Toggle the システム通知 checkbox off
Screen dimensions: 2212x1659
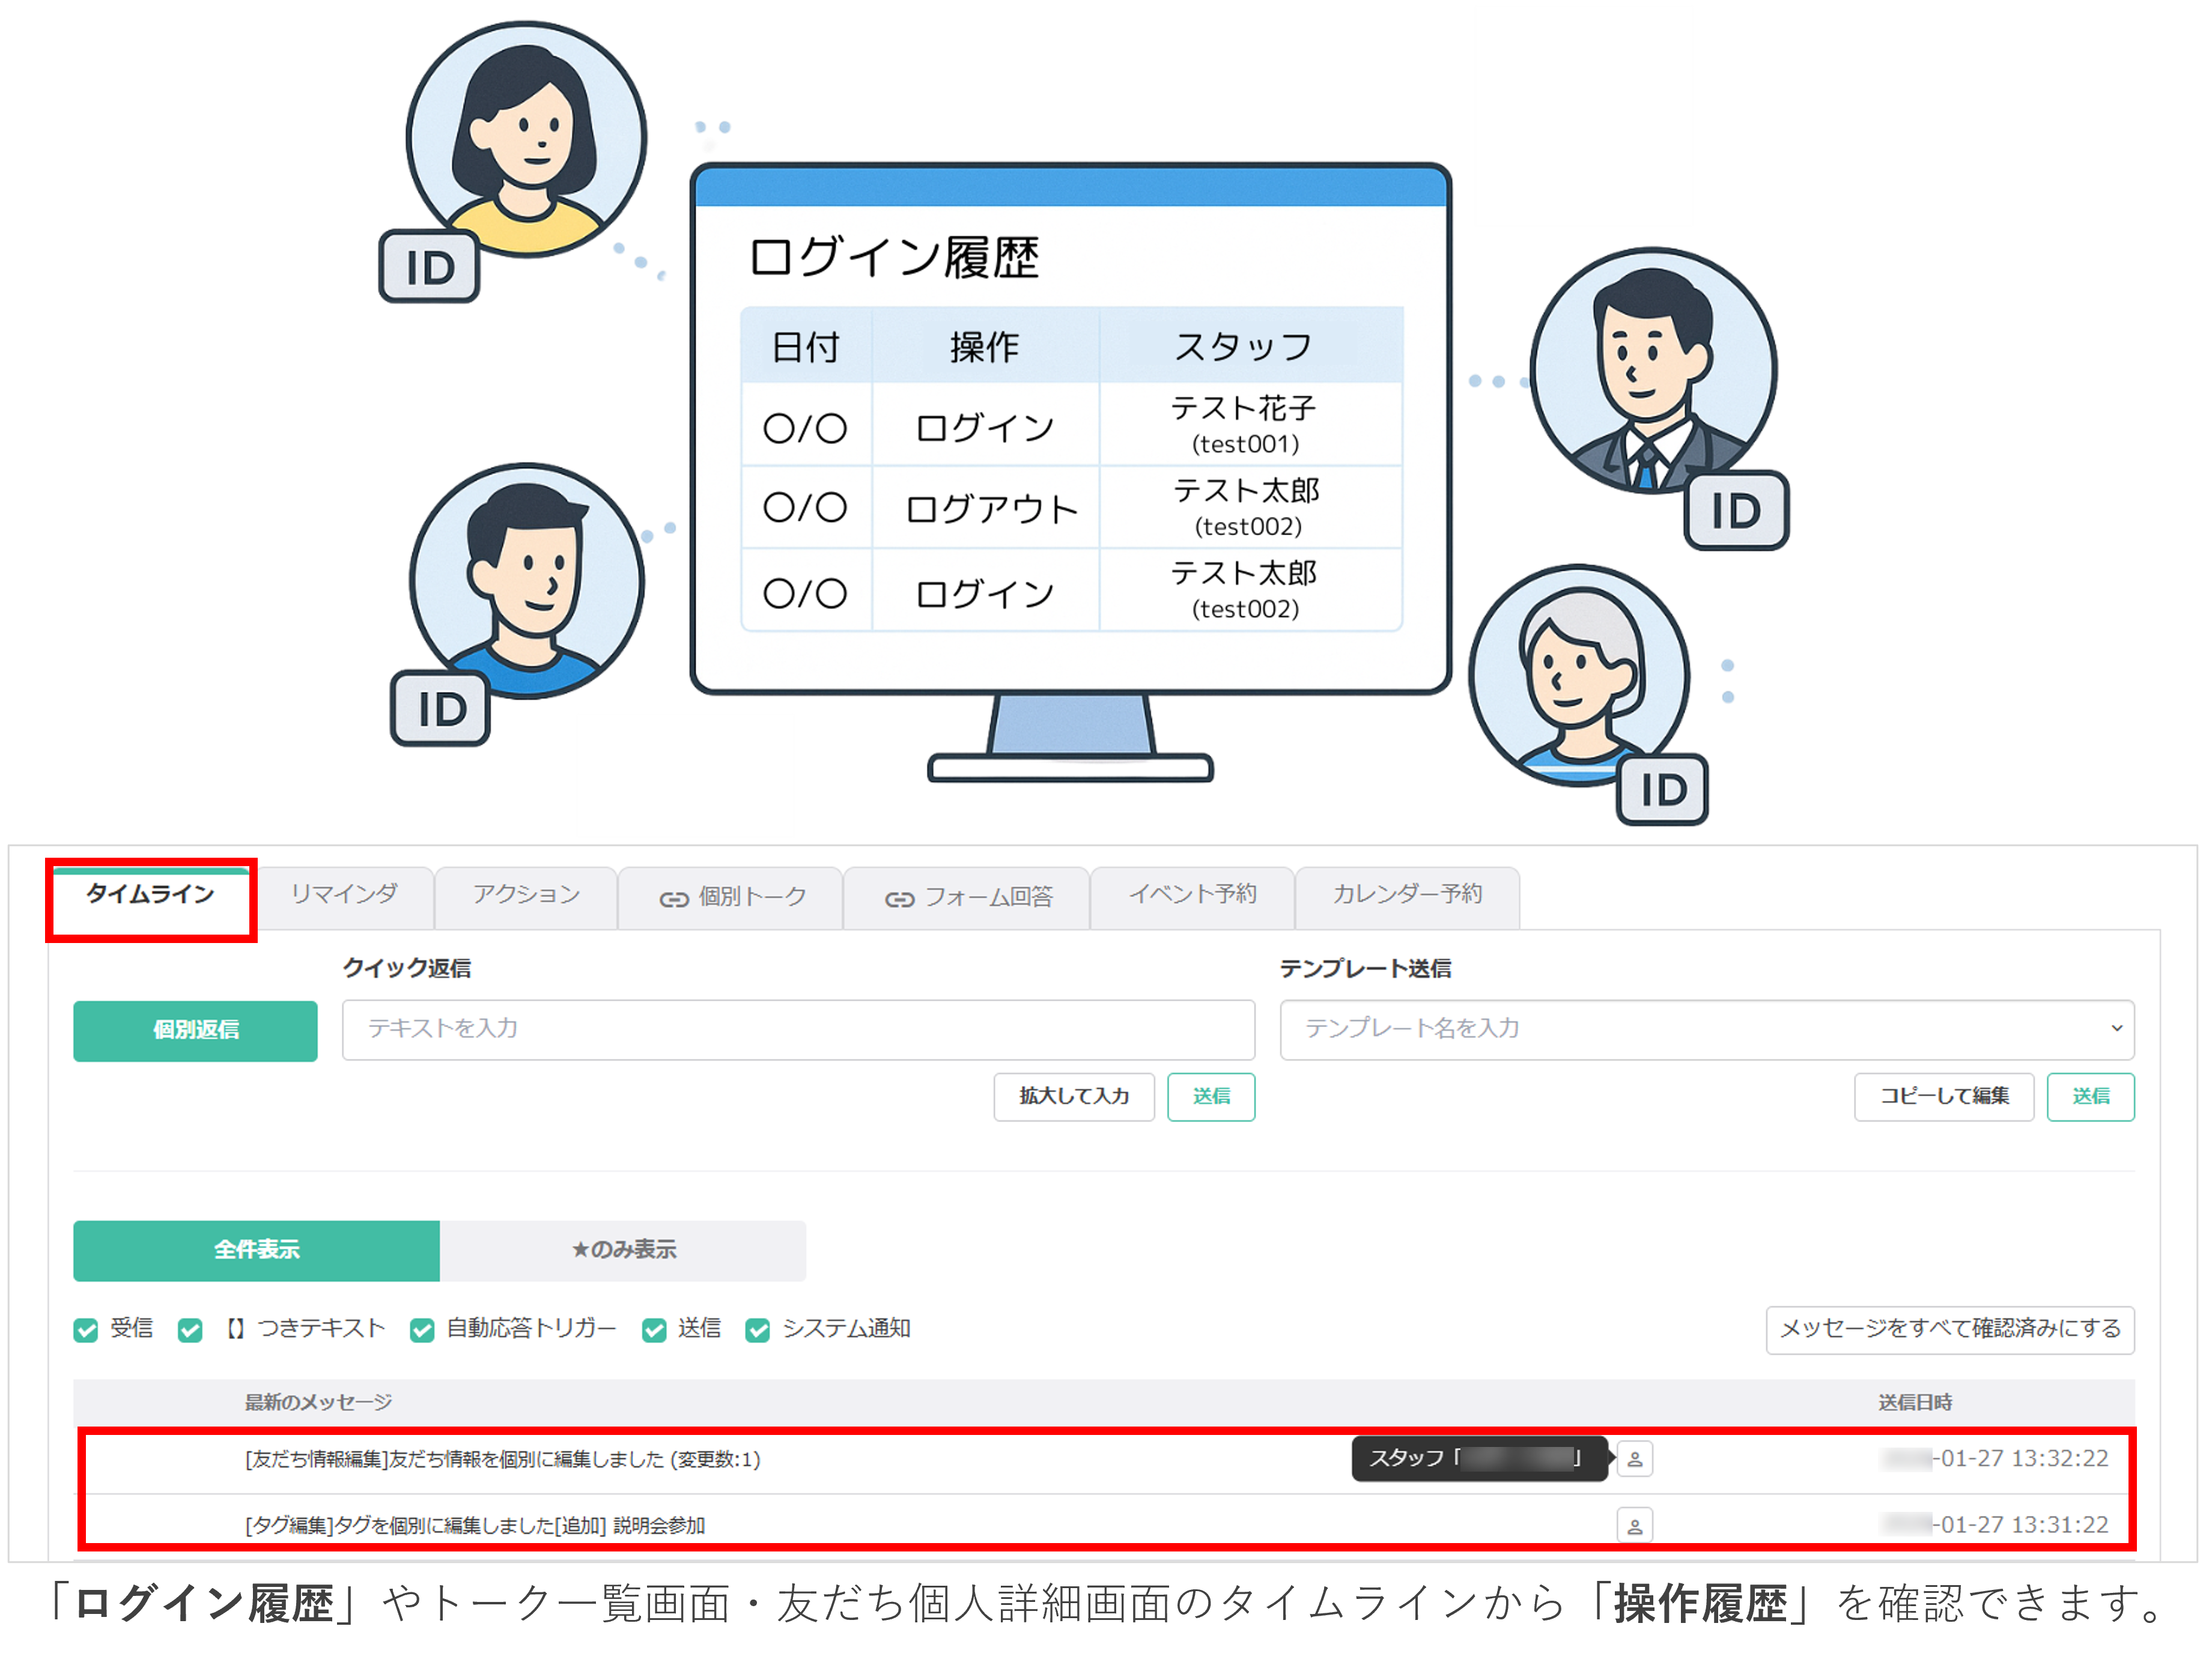(x=757, y=1330)
